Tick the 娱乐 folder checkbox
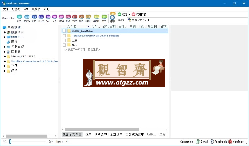This screenshot has height=146, width=249. click(64, 45)
